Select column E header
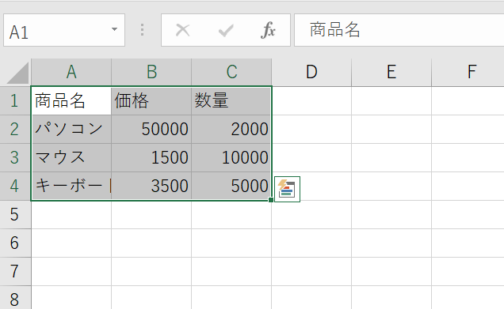The width and height of the screenshot is (504, 309). pos(391,72)
